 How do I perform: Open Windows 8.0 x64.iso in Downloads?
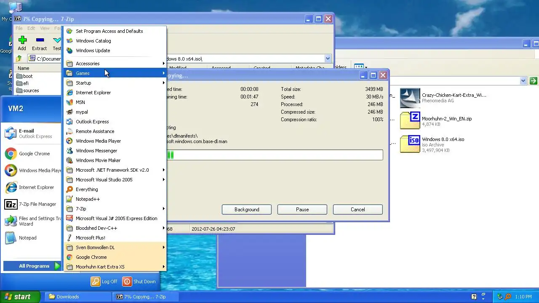tap(432, 144)
